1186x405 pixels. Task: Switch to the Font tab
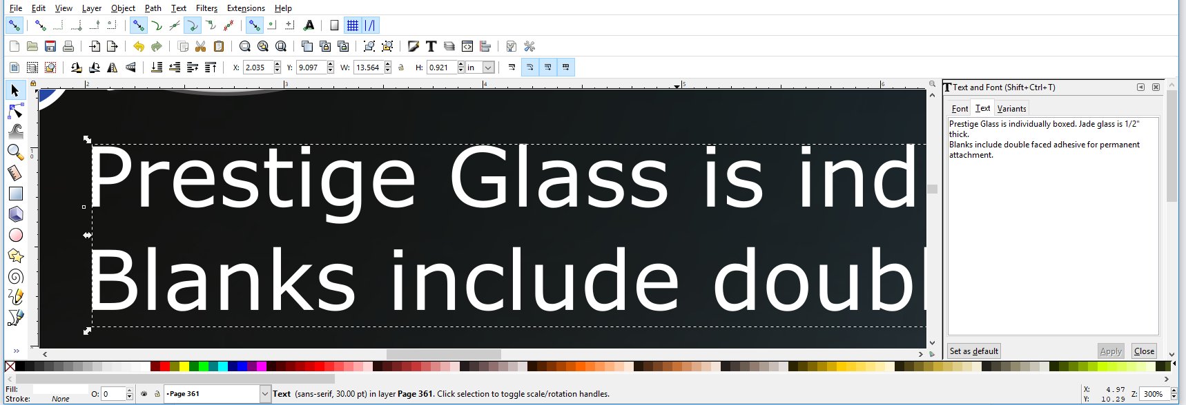click(x=960, y=109)
